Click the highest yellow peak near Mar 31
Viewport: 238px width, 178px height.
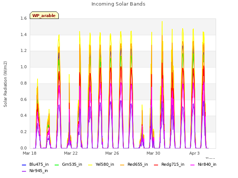[162, 22]
